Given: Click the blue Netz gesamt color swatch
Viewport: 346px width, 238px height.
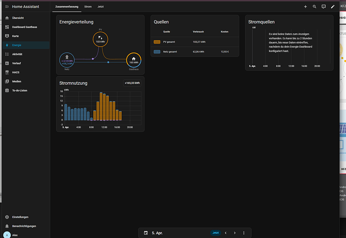Looking at the screenshot, I should click(x=157, y=51).
